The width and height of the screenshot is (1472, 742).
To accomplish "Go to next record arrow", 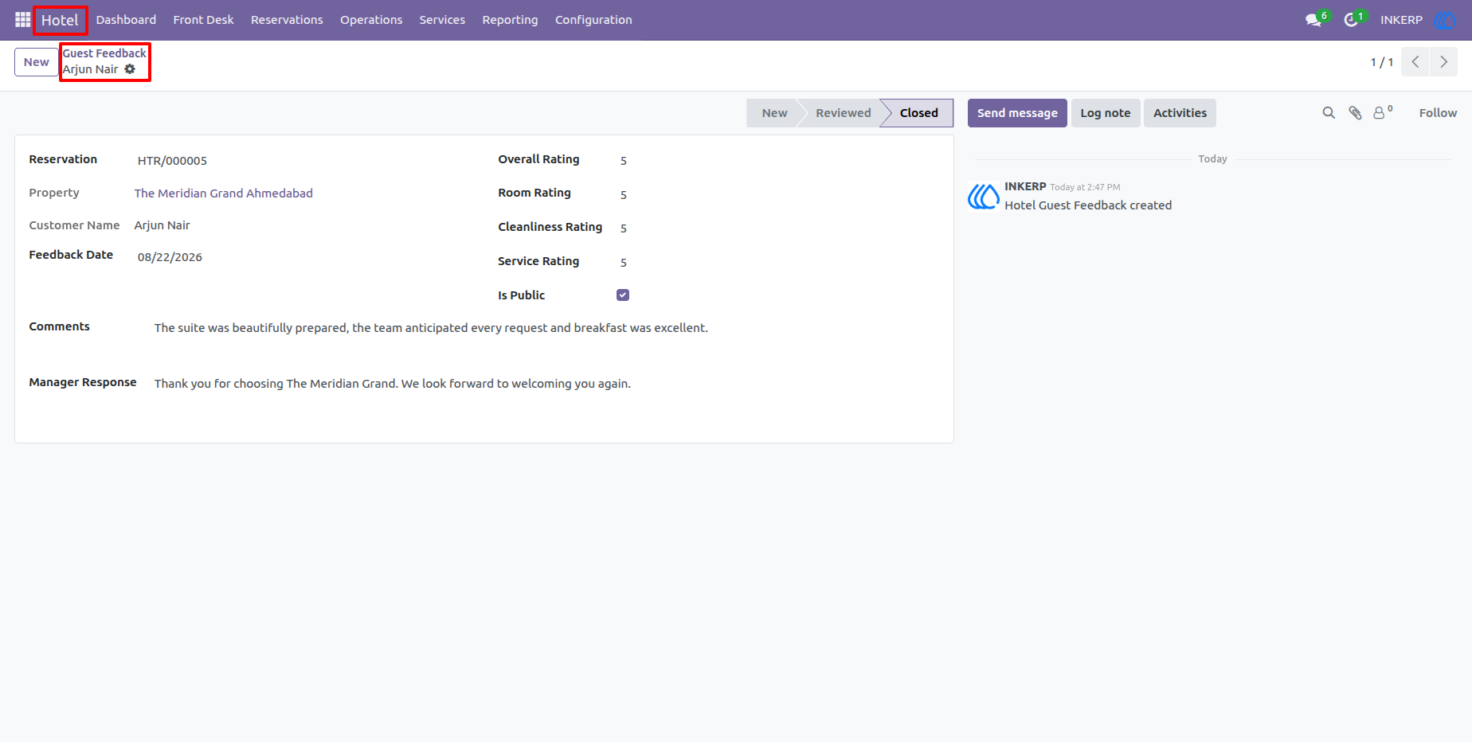I will 1443,62.
